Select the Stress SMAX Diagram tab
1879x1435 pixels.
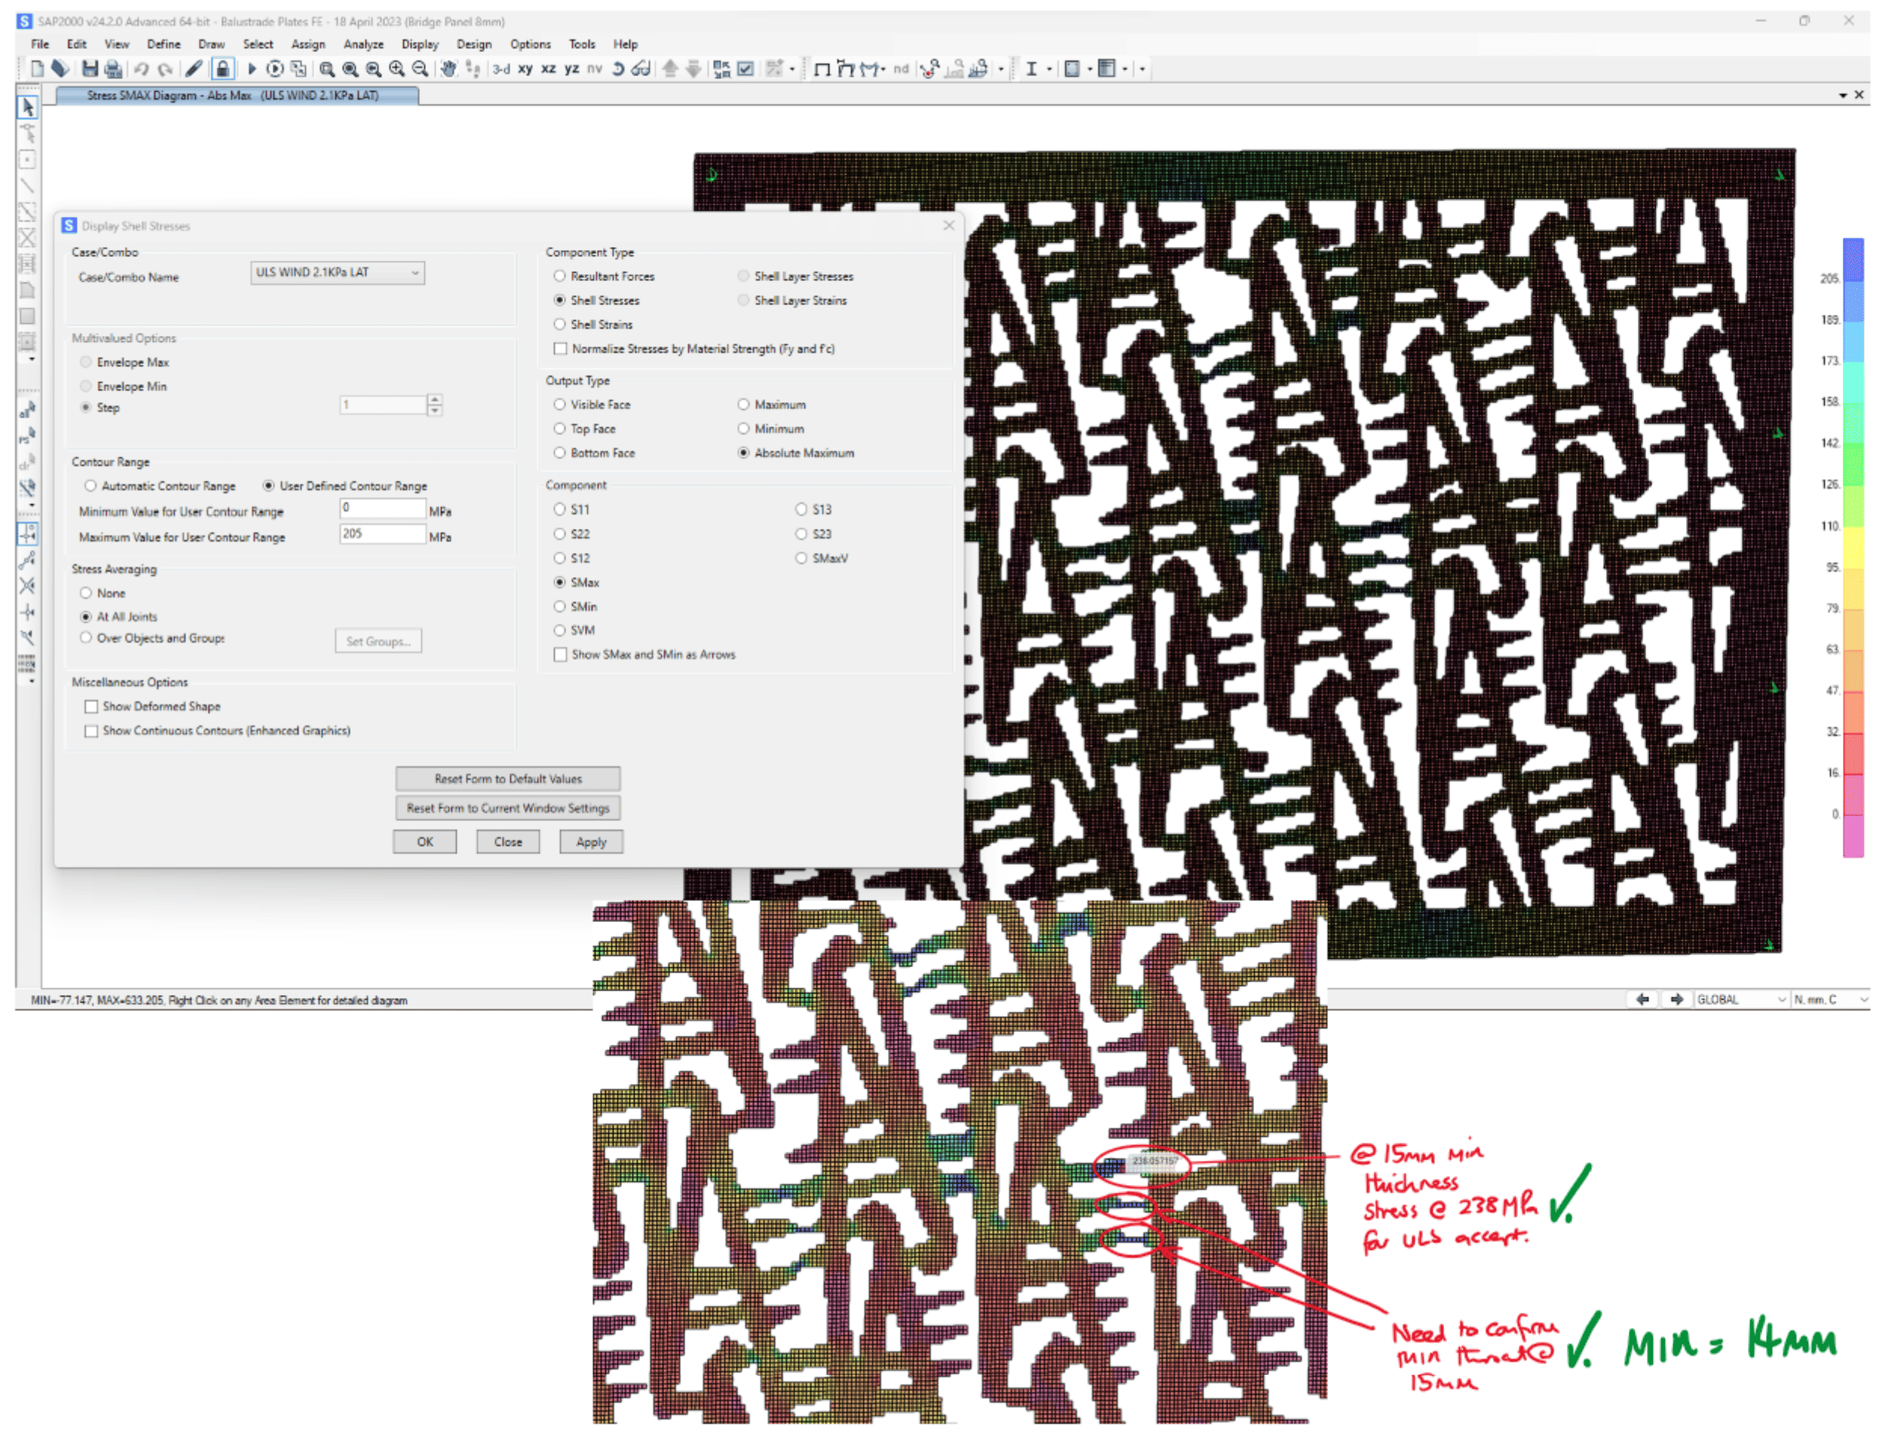click(232, 96)
